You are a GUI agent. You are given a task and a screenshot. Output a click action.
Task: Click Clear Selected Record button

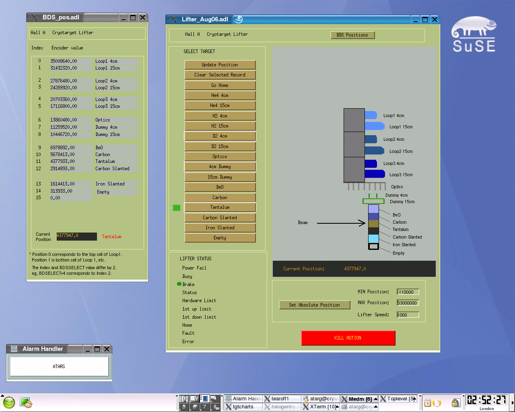tap(220, 75)
